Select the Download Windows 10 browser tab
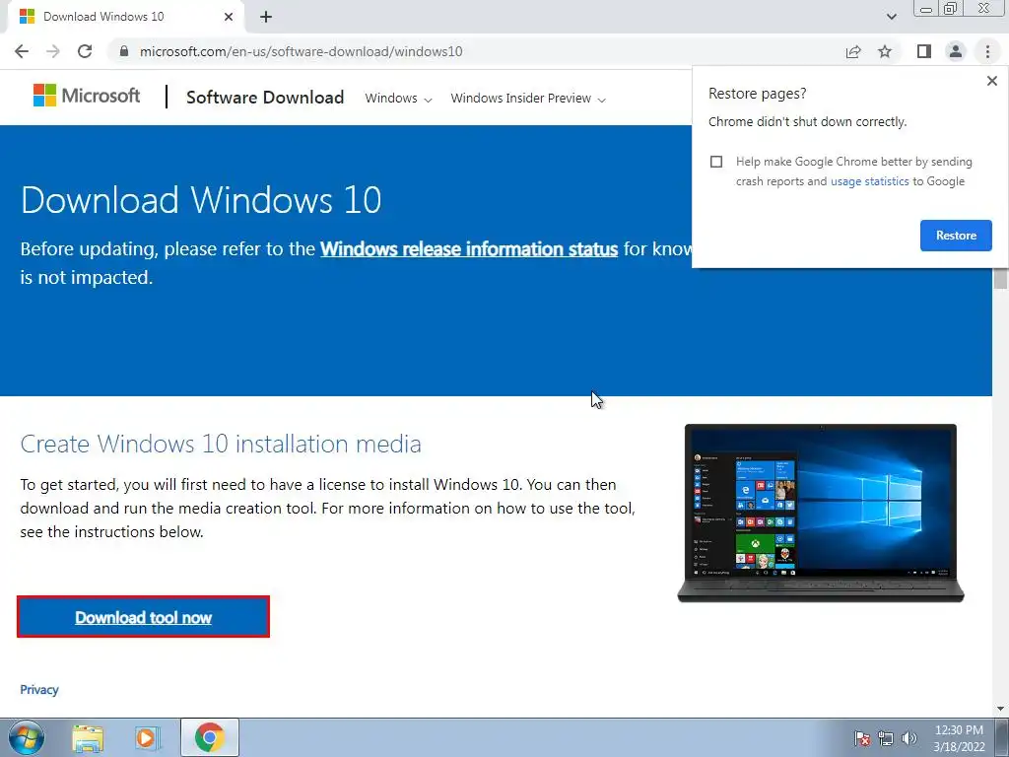Viewport: 1009px width, 757px height. tap(125, 17)
